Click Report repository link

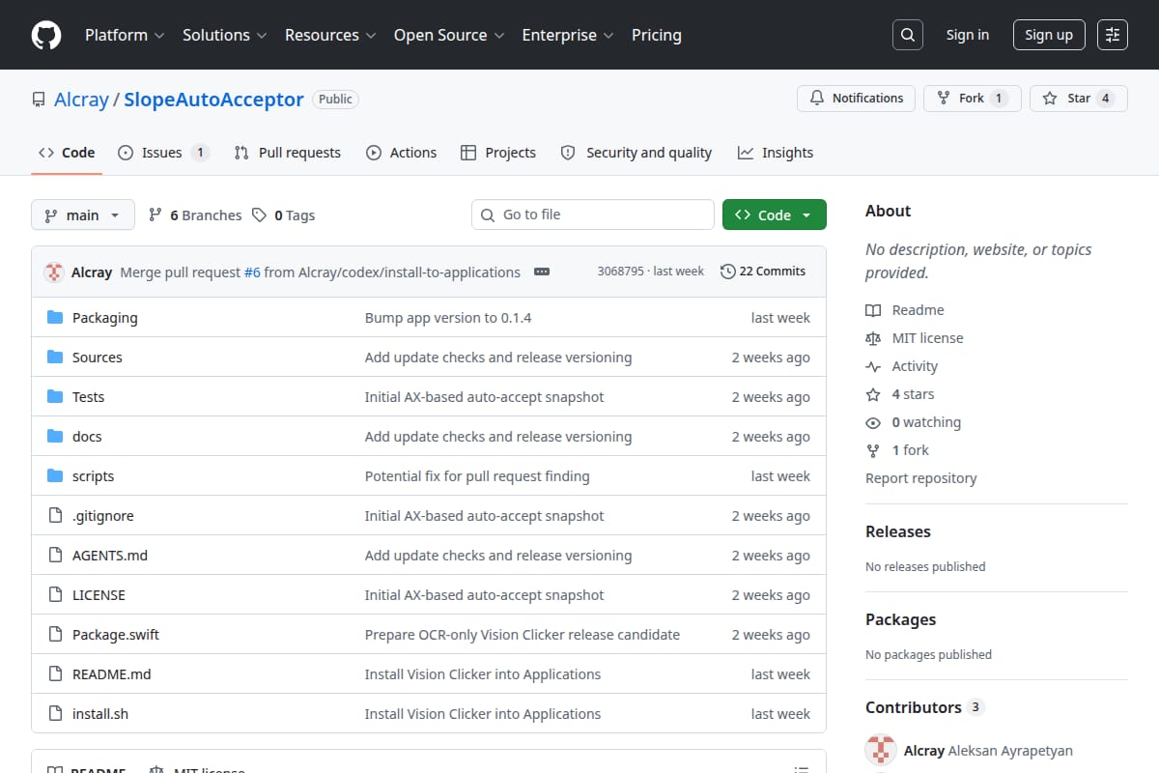pos(921,478)
